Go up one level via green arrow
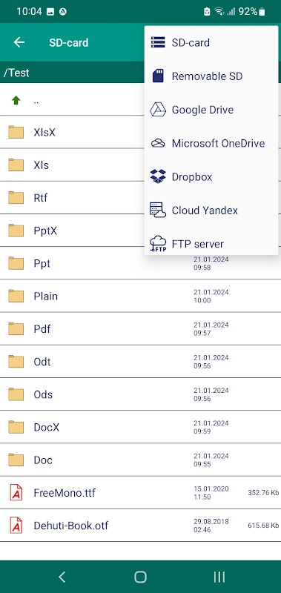The height and width of the screenshot is (593, 281). [16, 100]
